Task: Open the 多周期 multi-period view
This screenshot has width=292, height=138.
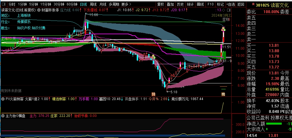Action: pos(114,4)
